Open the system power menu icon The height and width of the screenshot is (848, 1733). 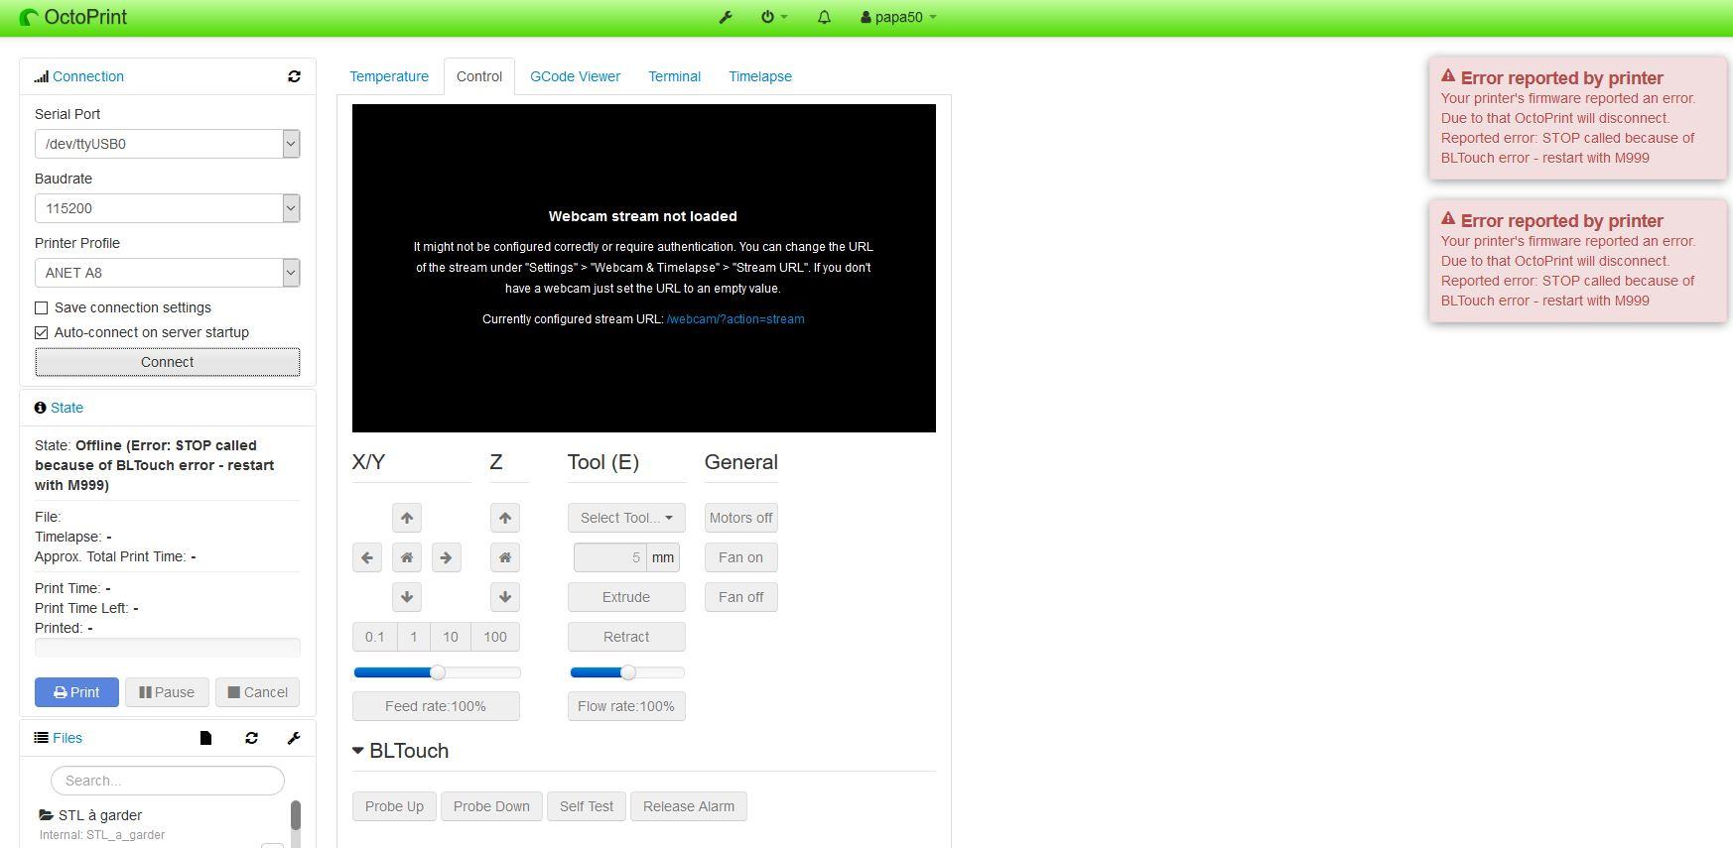[x=774, y=17]
